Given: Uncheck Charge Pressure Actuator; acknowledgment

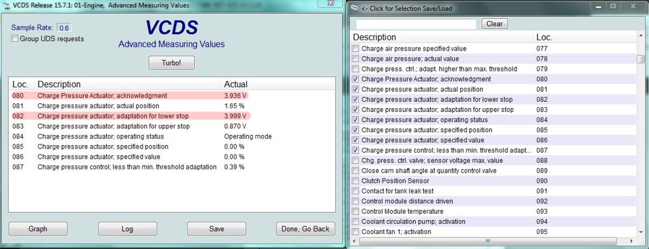Looking at the screenshot, I should point(355,79).
